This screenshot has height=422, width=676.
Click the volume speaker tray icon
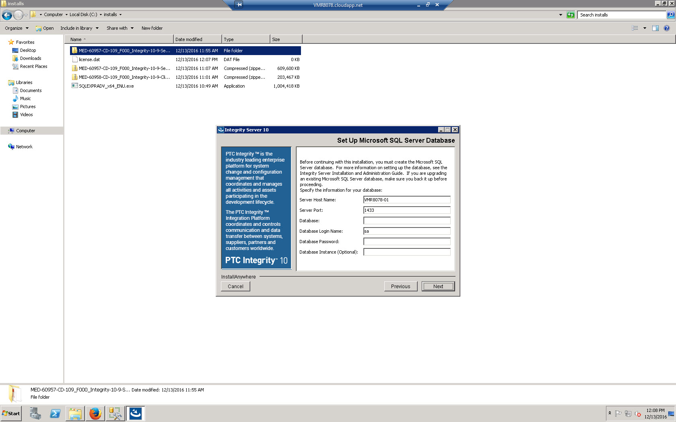(638, 414)
